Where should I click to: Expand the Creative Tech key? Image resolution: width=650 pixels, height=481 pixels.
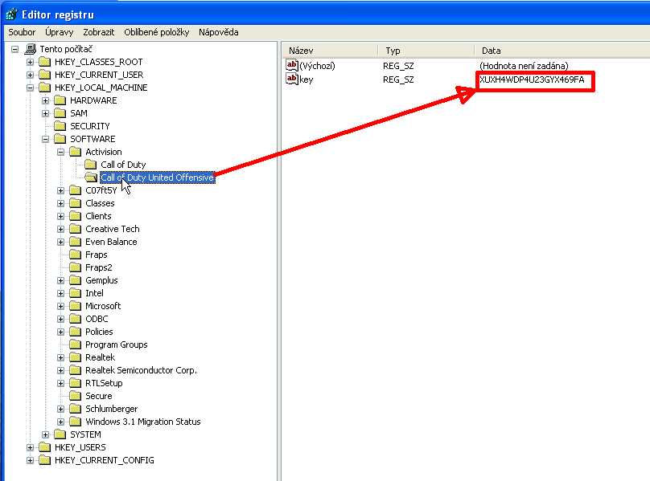[x=61, y=229]
